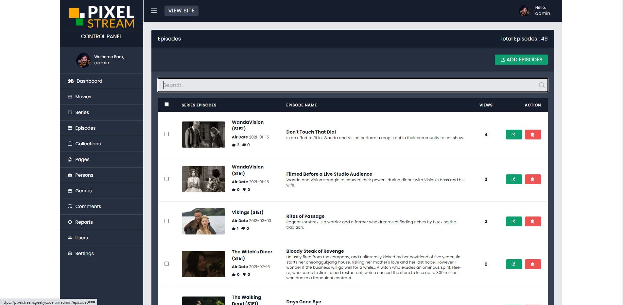This screenshot has width=623, height=305.
Task: Toggle the hamburger sidebar menu icon
Action: tap(154, 11)
